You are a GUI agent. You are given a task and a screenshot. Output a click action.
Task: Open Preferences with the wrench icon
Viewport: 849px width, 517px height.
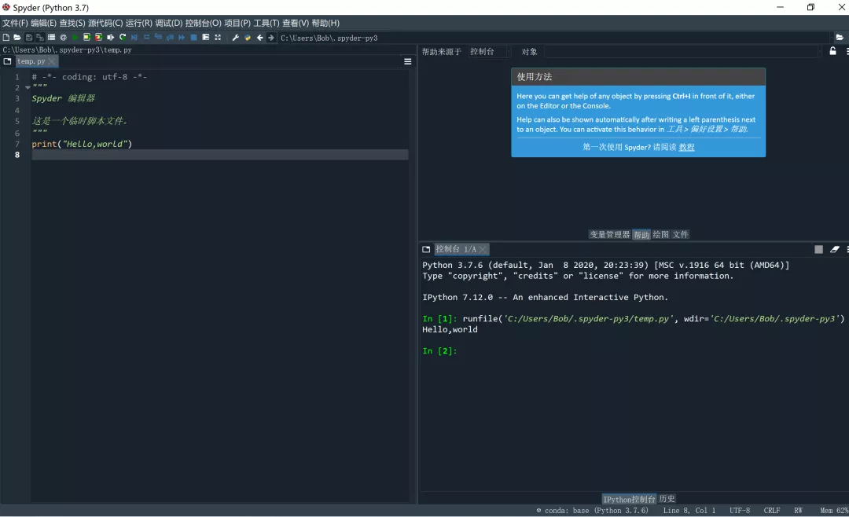click(x=235, y=38)
